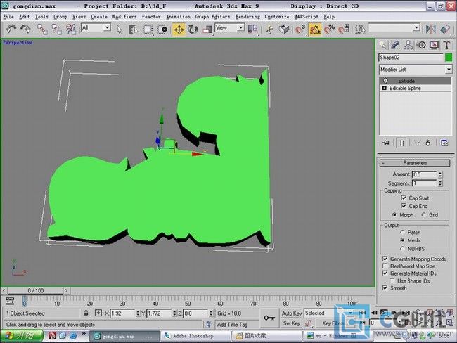Choose Rectangular Selection Region tool
This screenshot has height=343, width=457.
pyautogui.click(x=148, y=29)
